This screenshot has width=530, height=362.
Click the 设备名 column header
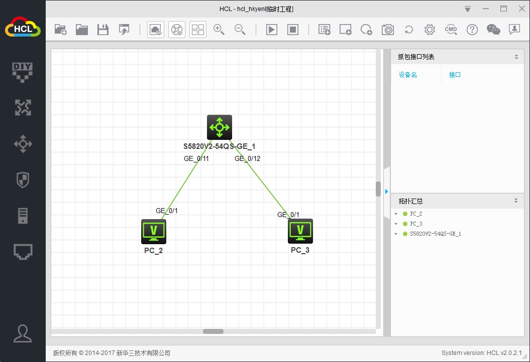click(x=407, y=75)
